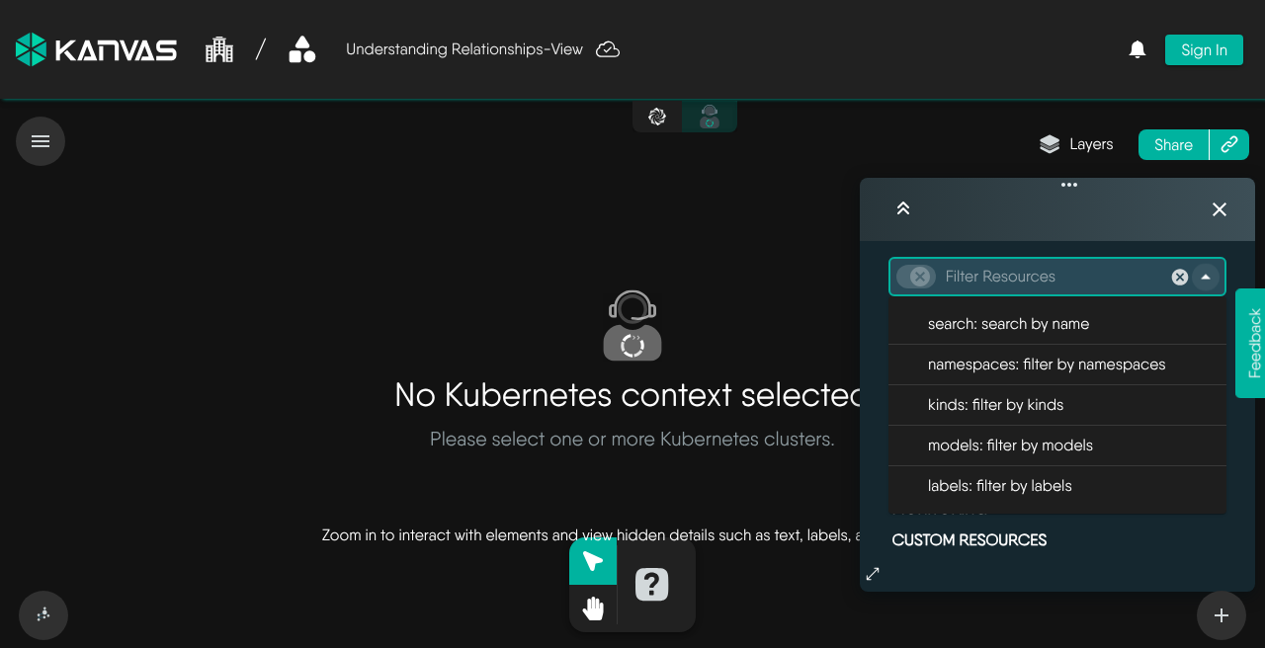This screenshot has height=648, width=1265.
Task: Select namespaces: filter by namespaces
Action: (1057, 364)
